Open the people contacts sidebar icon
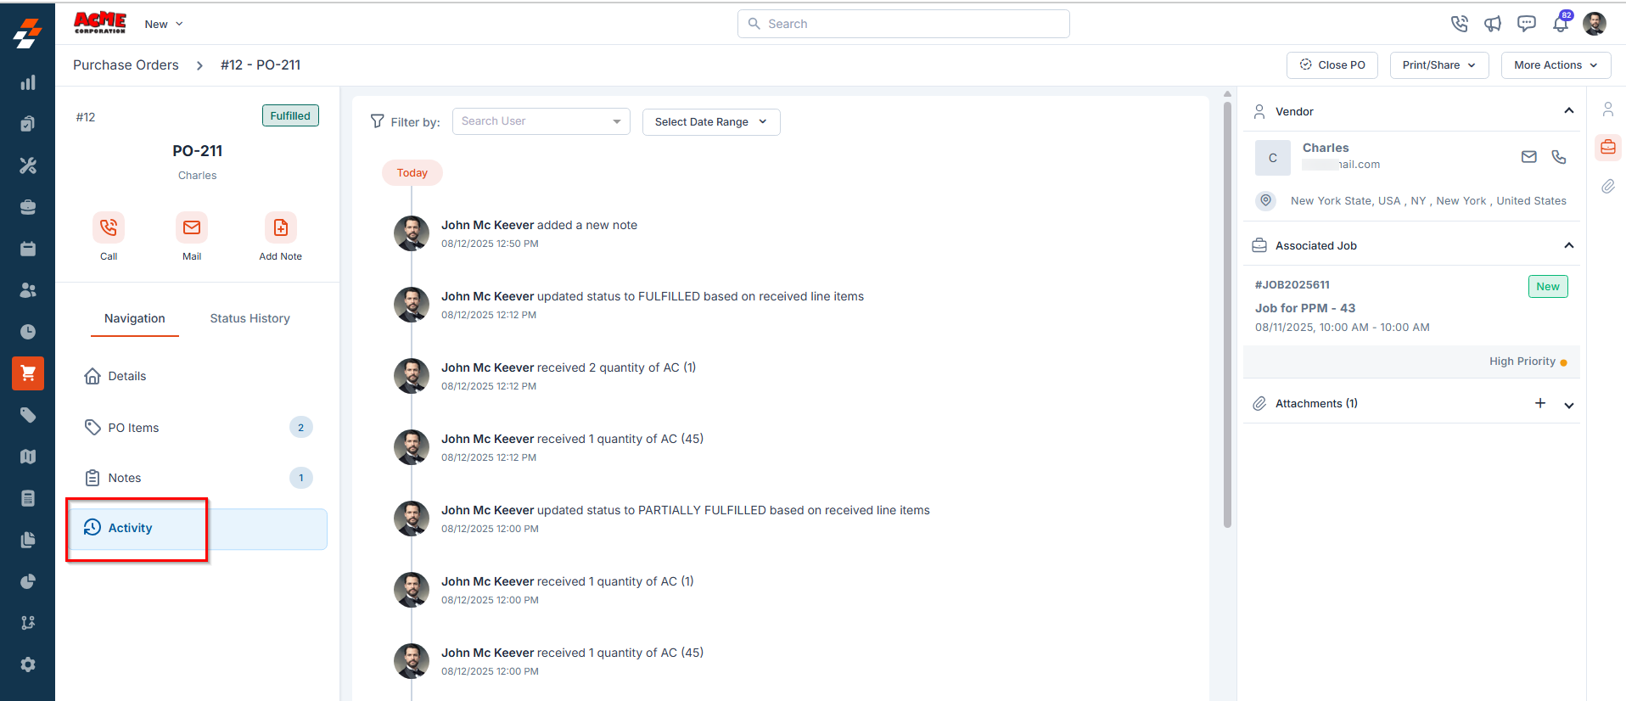This screenshot has width=1626, height=701. [28, 290]
